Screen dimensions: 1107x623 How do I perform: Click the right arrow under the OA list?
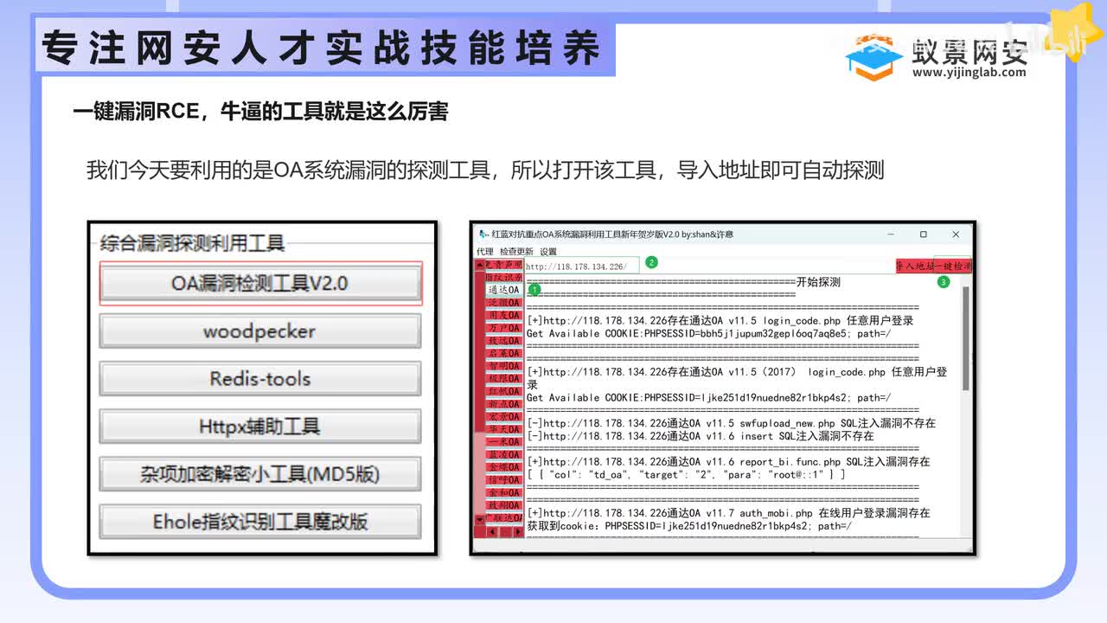(517, 531)
